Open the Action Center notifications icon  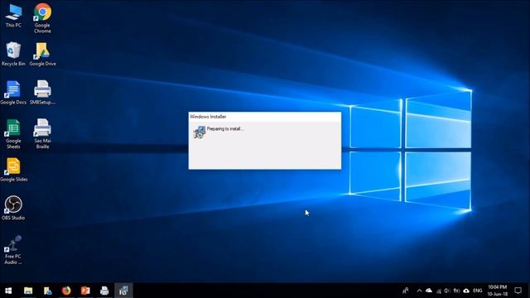518,291
